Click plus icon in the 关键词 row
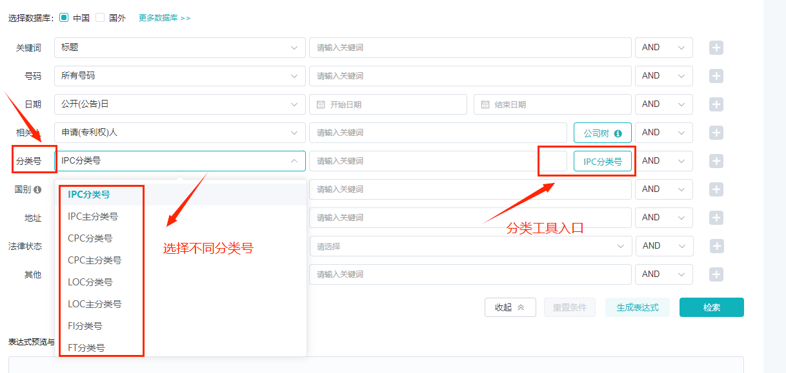Screen dimensions: 786x373 [716, 48]
